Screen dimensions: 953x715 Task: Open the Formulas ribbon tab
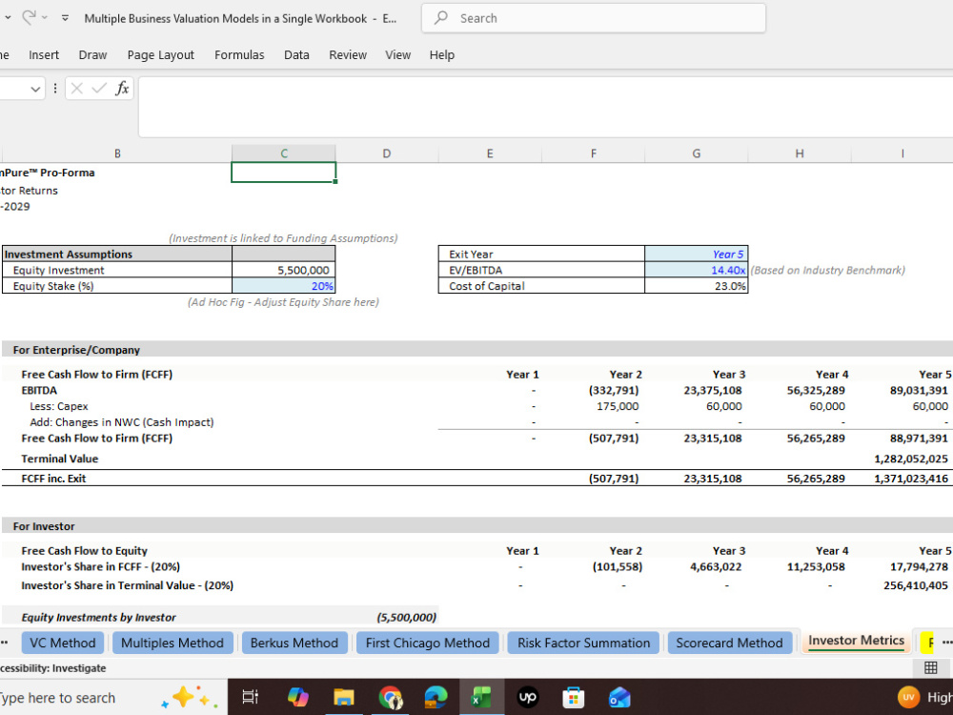point(239,54)
